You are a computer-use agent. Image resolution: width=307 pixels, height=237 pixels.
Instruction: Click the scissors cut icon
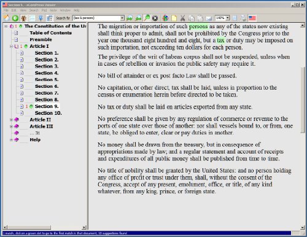point(182,18)
